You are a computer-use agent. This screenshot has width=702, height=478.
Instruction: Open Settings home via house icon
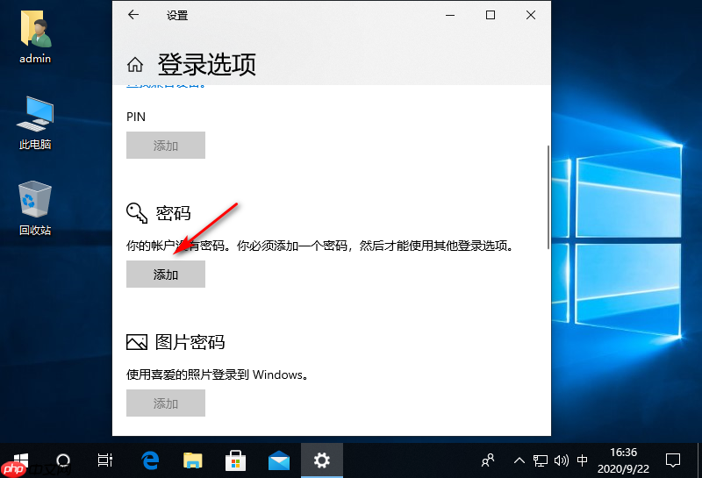(135, 65)
